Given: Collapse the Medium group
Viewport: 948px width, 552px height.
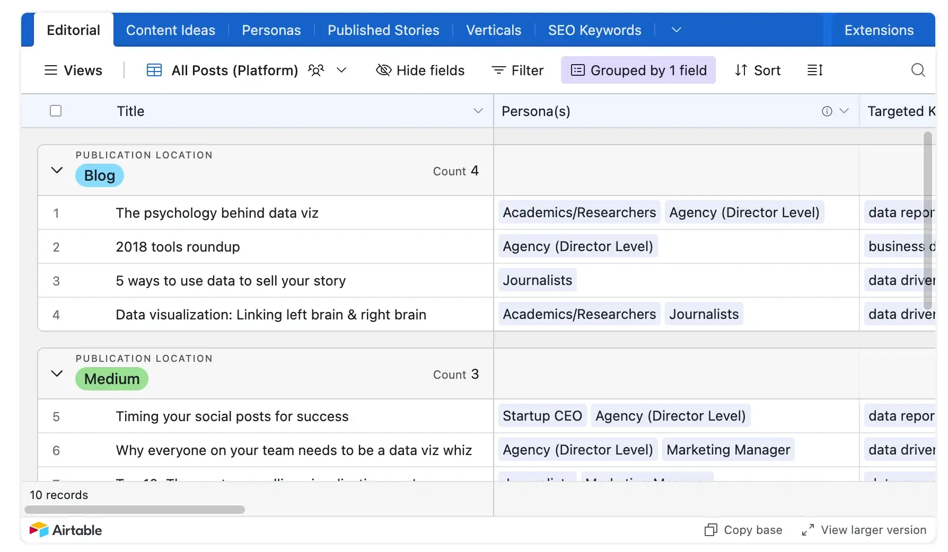Looking at the screenshot, I should click(x=57, y=373).
